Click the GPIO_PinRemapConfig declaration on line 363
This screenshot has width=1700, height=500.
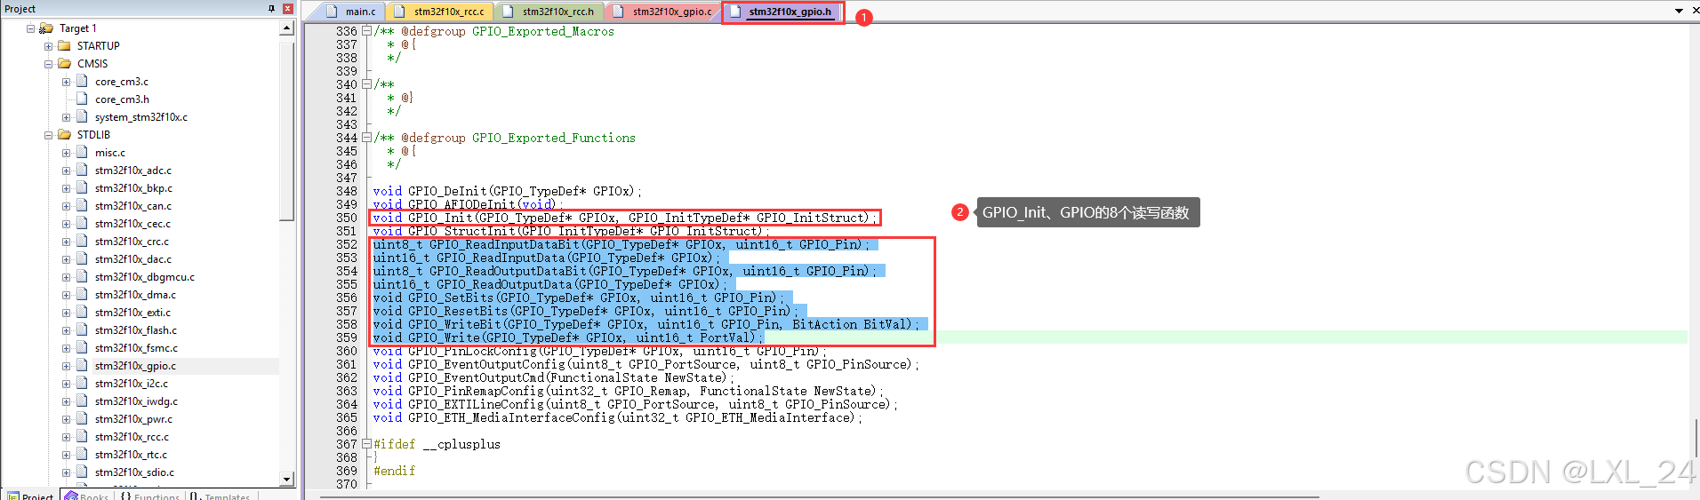pyautogui.click(x=628, y=391)
